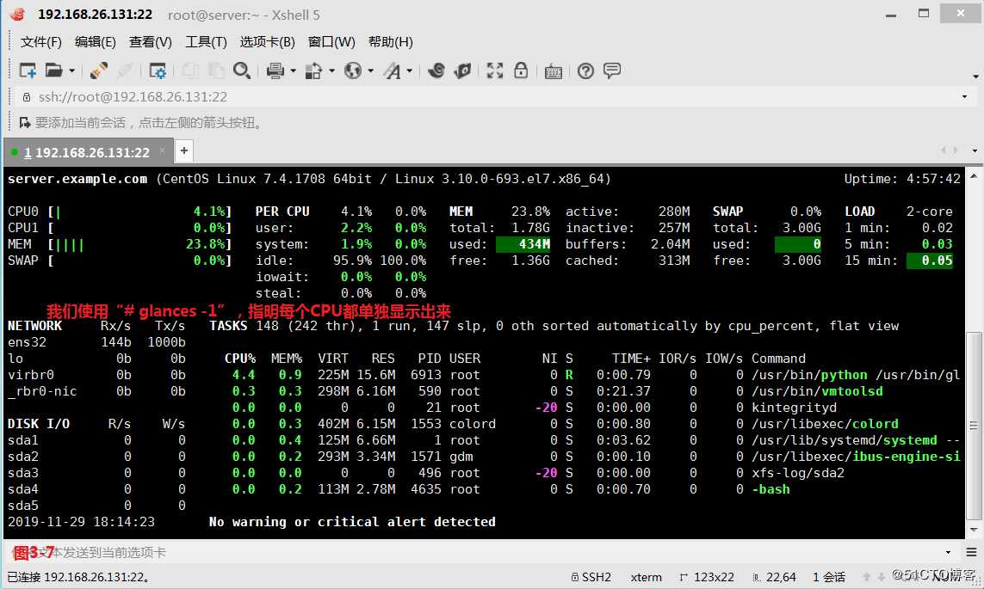Expand the compose bar target dropdown
Screen dimensions: 984x589
(x=948, y=553)
